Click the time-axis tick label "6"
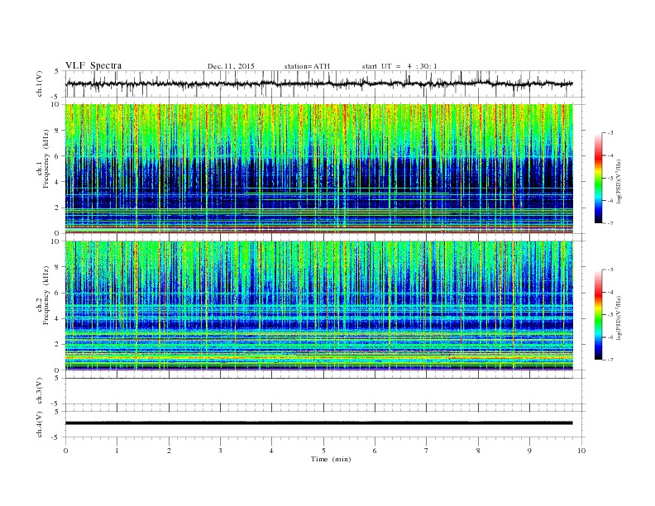The height and width of the screenshot is (506, 655). coord(375,451)
